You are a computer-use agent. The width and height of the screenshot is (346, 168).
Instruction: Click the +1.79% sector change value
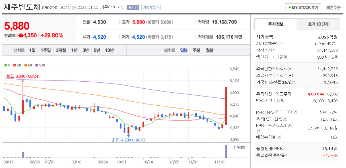pyautogui.click(x=330, y=155)
